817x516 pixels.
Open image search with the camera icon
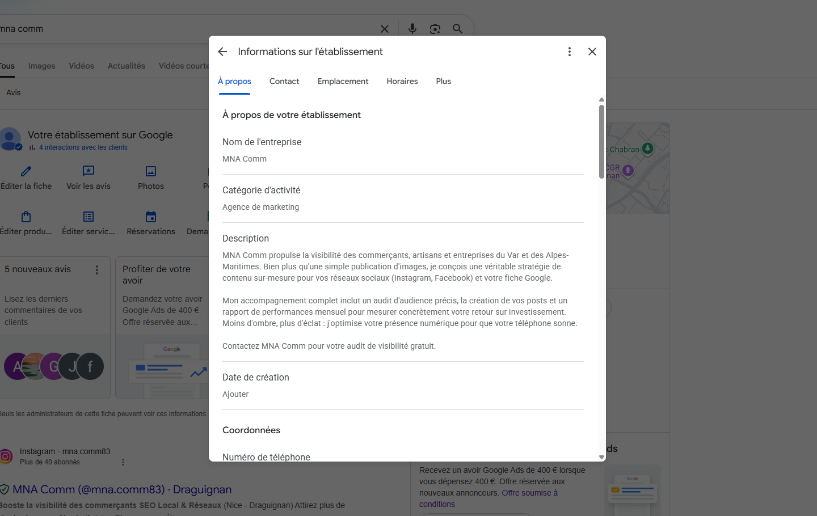(435, 29)
